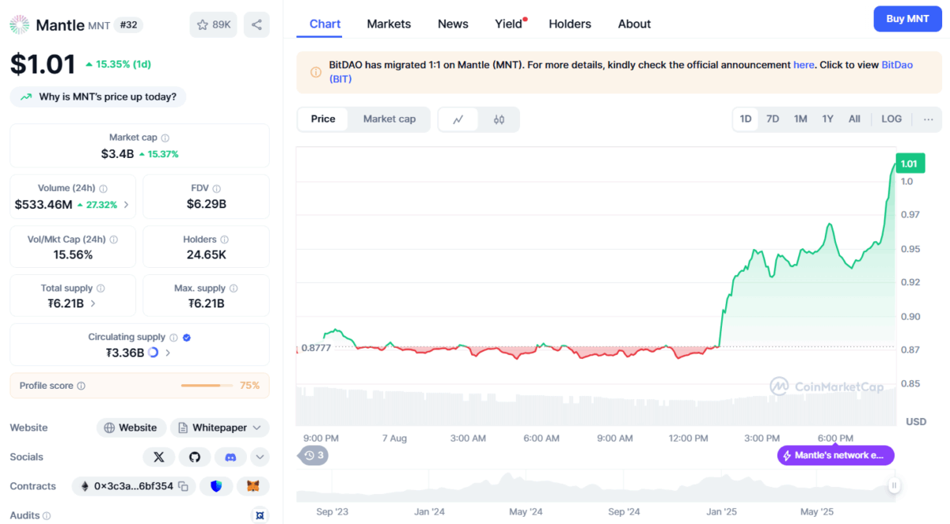Open the X (Twitter) social link

click(x=159, y=457)
